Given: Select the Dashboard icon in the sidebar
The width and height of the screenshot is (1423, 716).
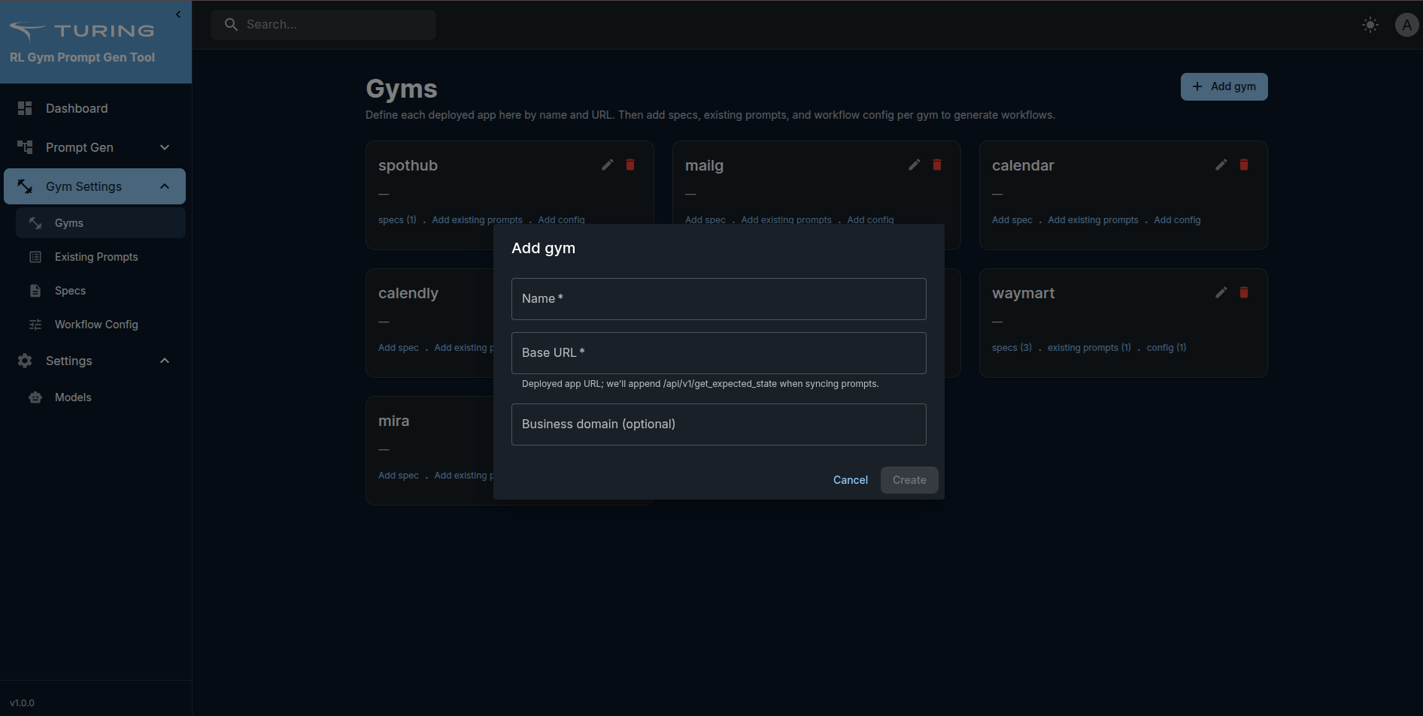Looking at the screenshot, I should click(25, 108).
